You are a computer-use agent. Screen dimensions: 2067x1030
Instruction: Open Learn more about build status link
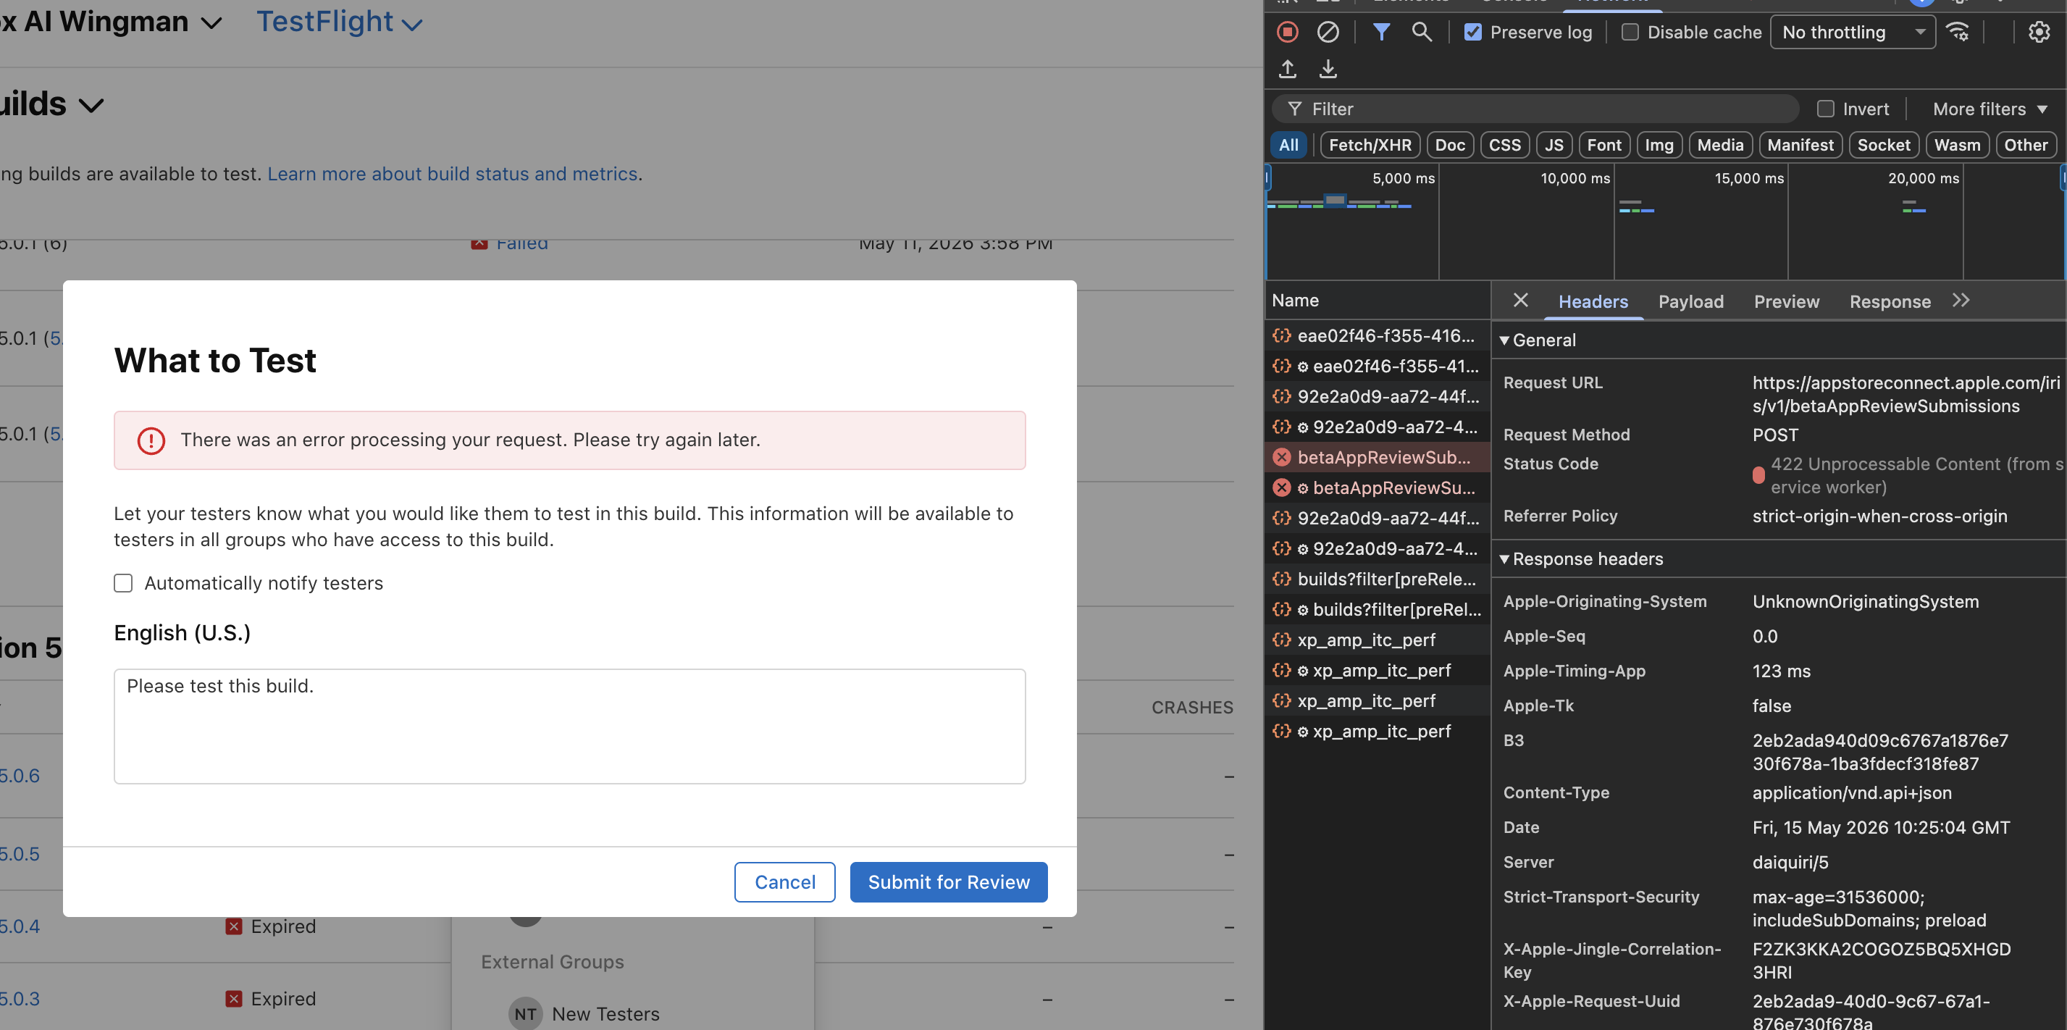point(453,175)
